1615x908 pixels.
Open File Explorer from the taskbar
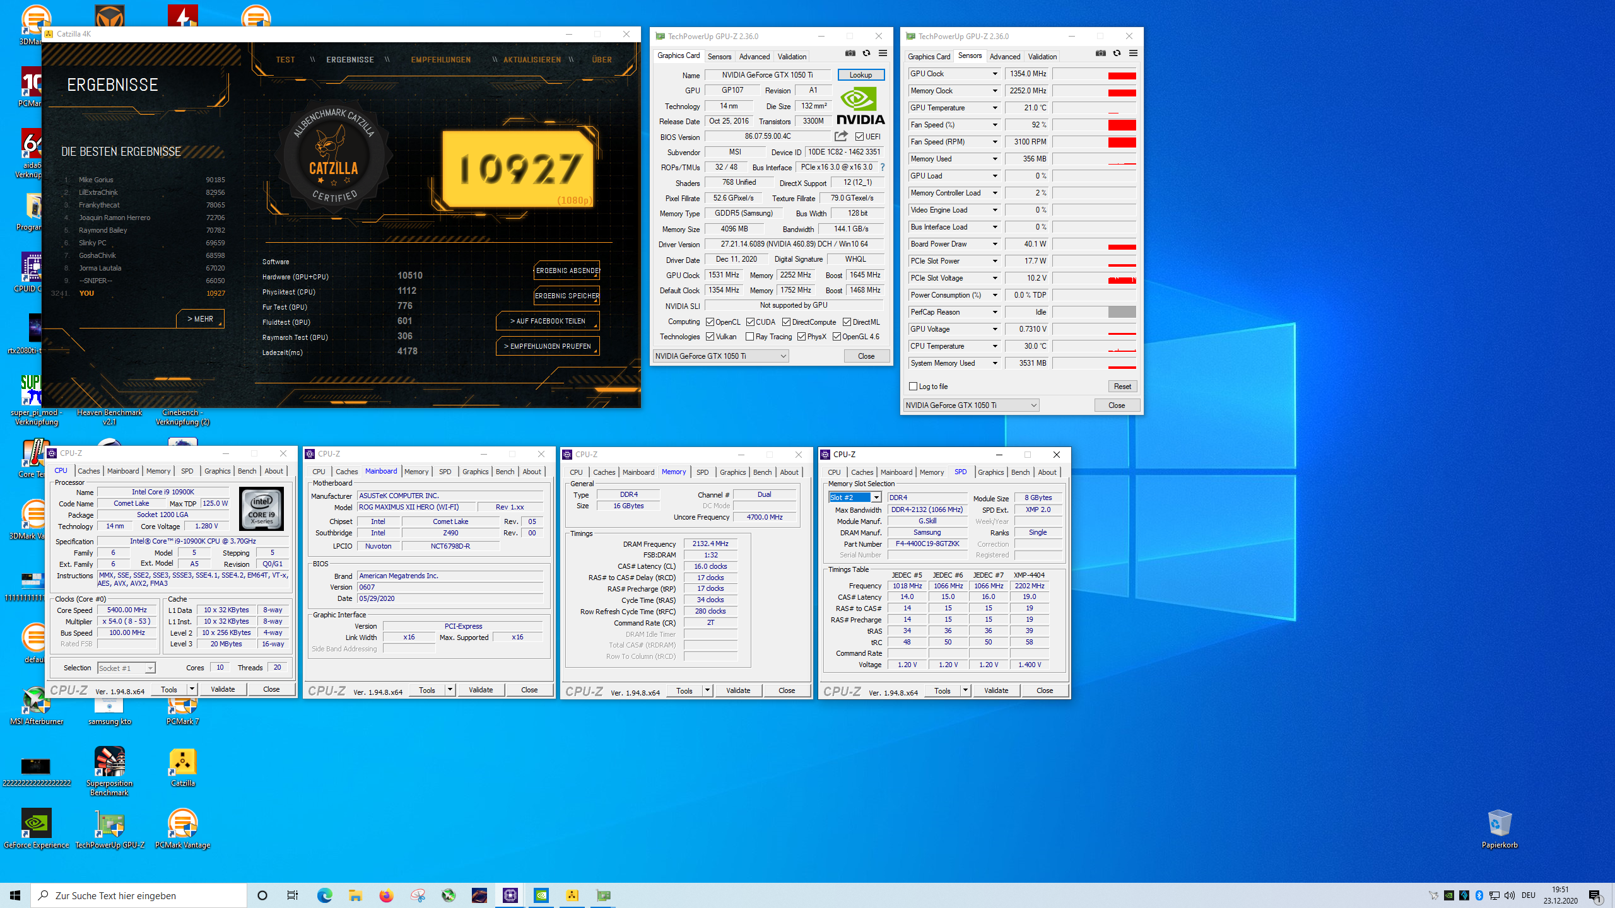tap(355, 895)
